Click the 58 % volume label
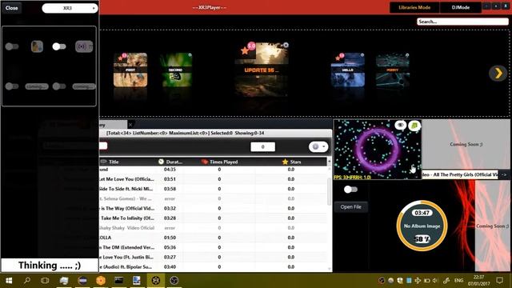 (422, 239)
